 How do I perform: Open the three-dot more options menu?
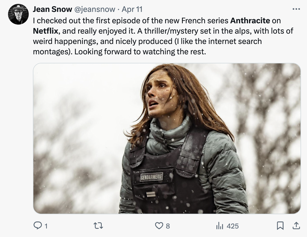pyautogui.click(x=296, y=9)
